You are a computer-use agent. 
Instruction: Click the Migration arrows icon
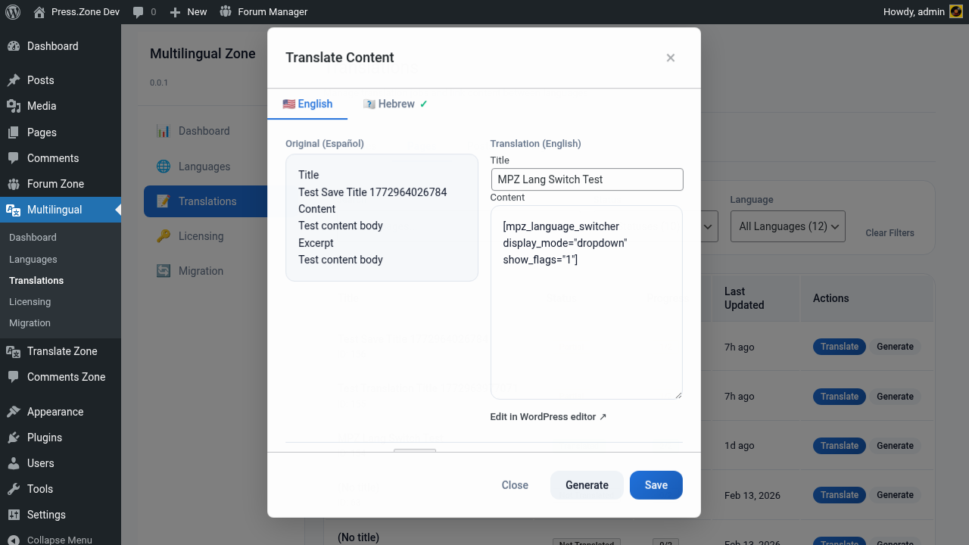pos(164,271)
